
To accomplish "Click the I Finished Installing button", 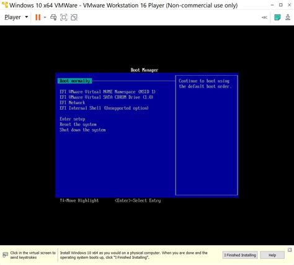I will point(240,255).
